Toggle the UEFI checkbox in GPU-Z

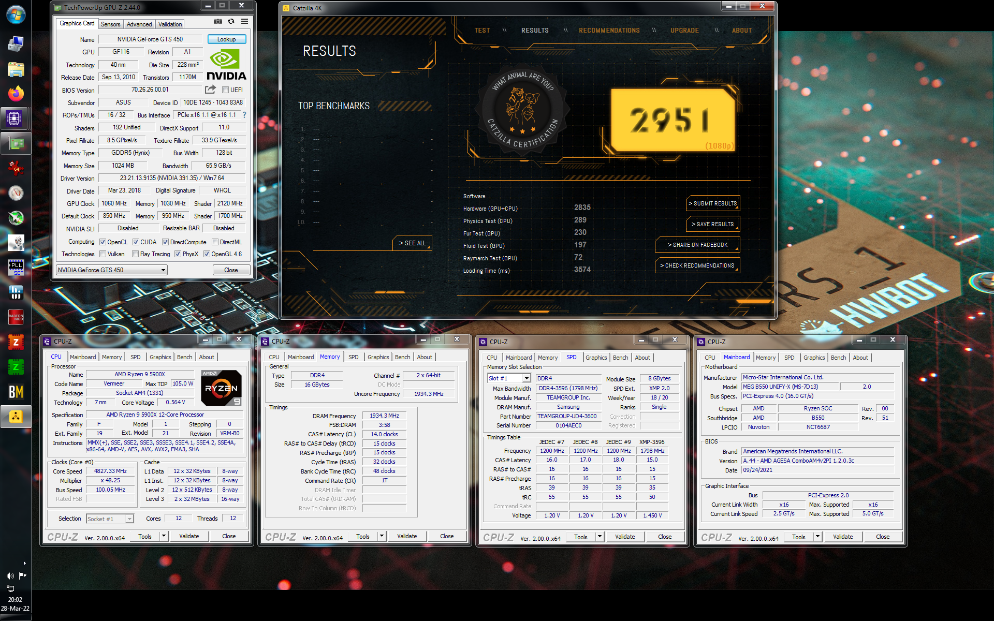click(226, 90)
